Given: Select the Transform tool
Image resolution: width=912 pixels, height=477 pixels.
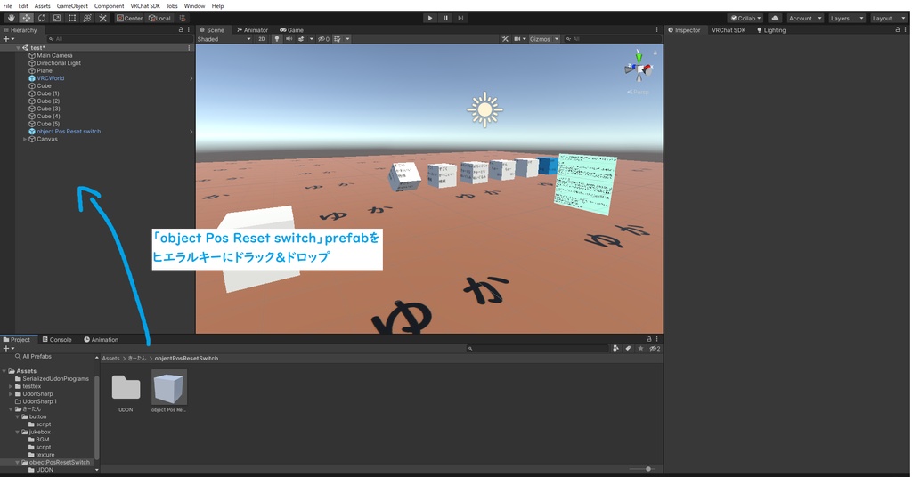Looking at the screenshot, I should tap(87, 18).
